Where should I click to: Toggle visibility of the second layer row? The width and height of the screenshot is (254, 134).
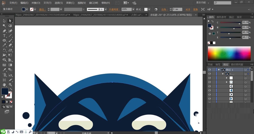point(210,74)
